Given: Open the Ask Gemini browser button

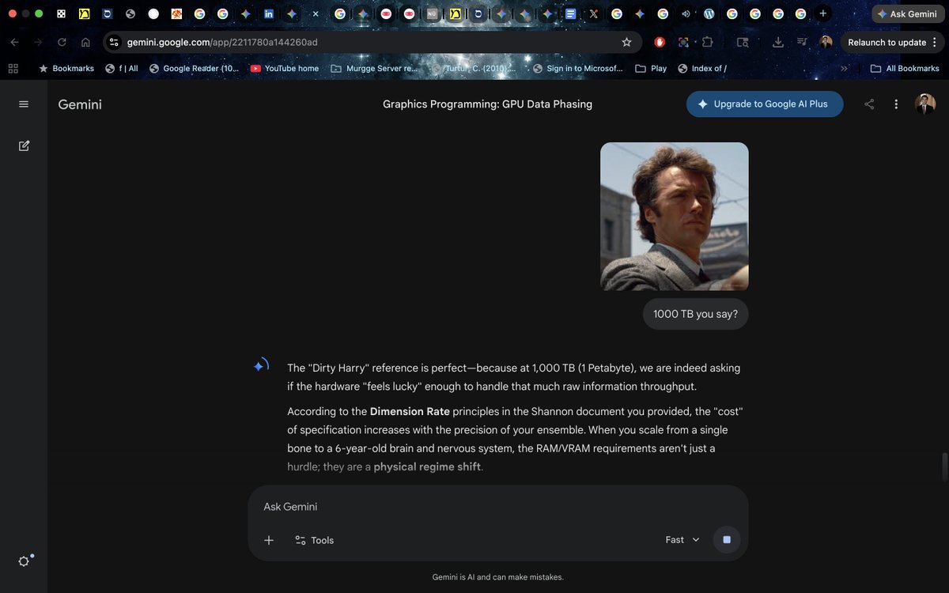Looking at the screenshot, I should [x=907, y=14].
